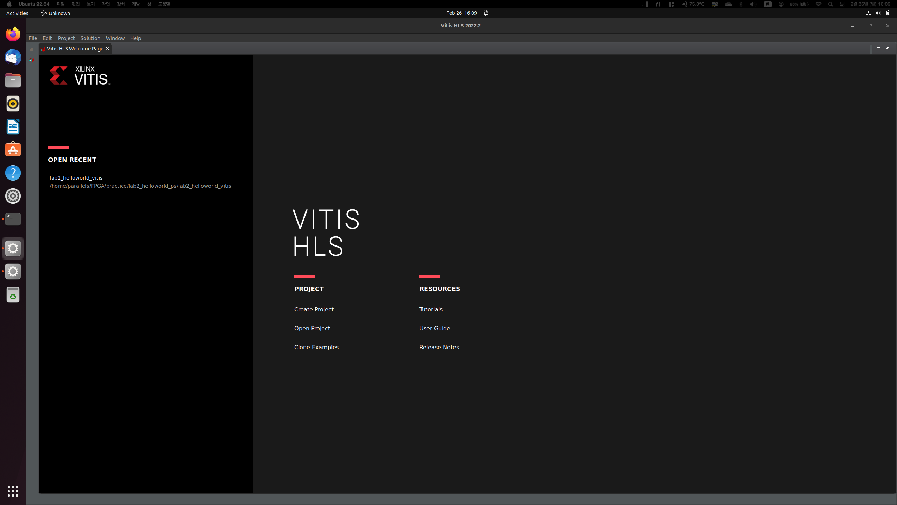Close the Vitis HLS 2022.2 window
Image resolution: width=897 pixels, height=505 pixels.
click(x=888, y=26)
